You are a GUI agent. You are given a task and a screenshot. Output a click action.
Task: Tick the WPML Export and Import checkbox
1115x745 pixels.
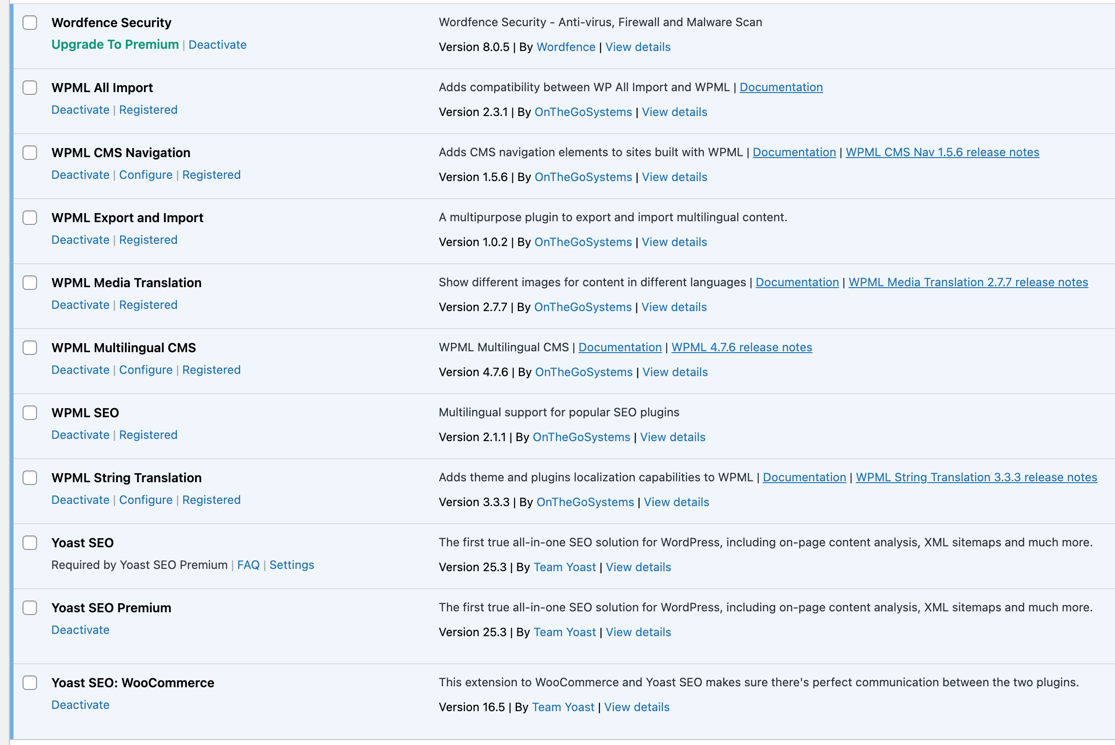[30, 218]
